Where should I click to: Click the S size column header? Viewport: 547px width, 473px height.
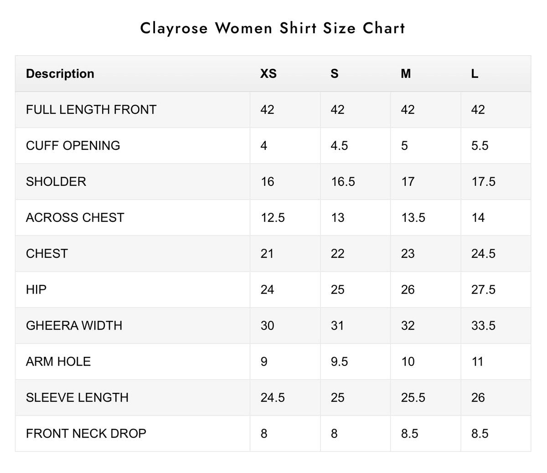[335, 73]
